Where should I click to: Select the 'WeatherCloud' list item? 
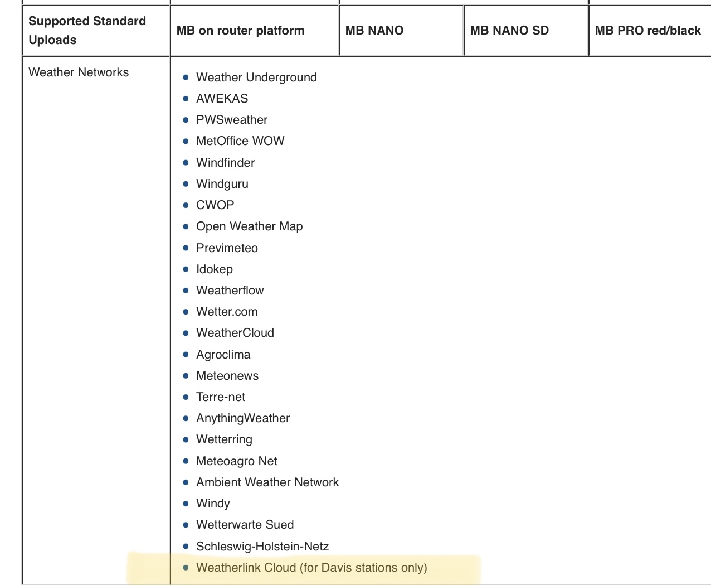click(235, 333)
